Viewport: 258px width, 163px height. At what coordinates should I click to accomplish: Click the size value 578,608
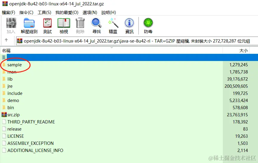pos(240,108)
